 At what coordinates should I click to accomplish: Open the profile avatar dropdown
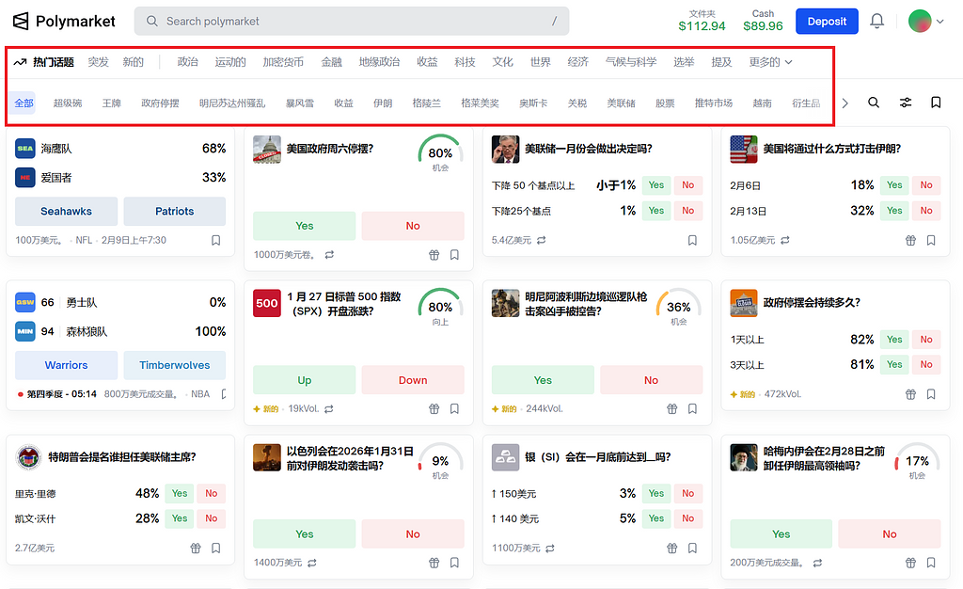tap(926, 21)
